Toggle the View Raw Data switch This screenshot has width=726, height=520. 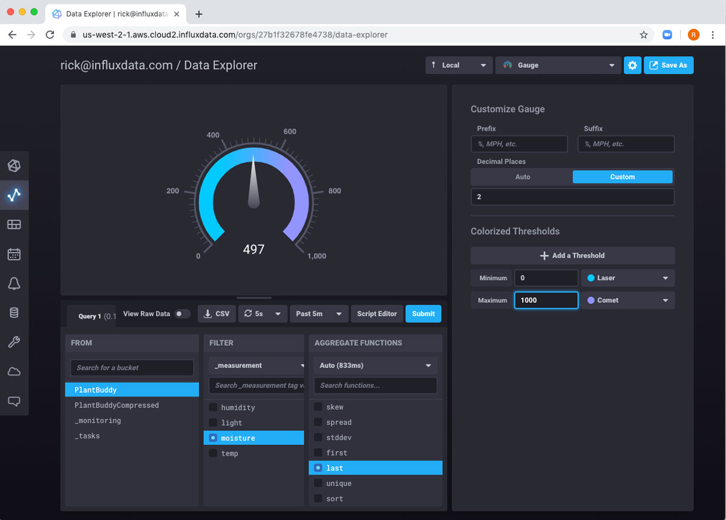coord(181,314)
